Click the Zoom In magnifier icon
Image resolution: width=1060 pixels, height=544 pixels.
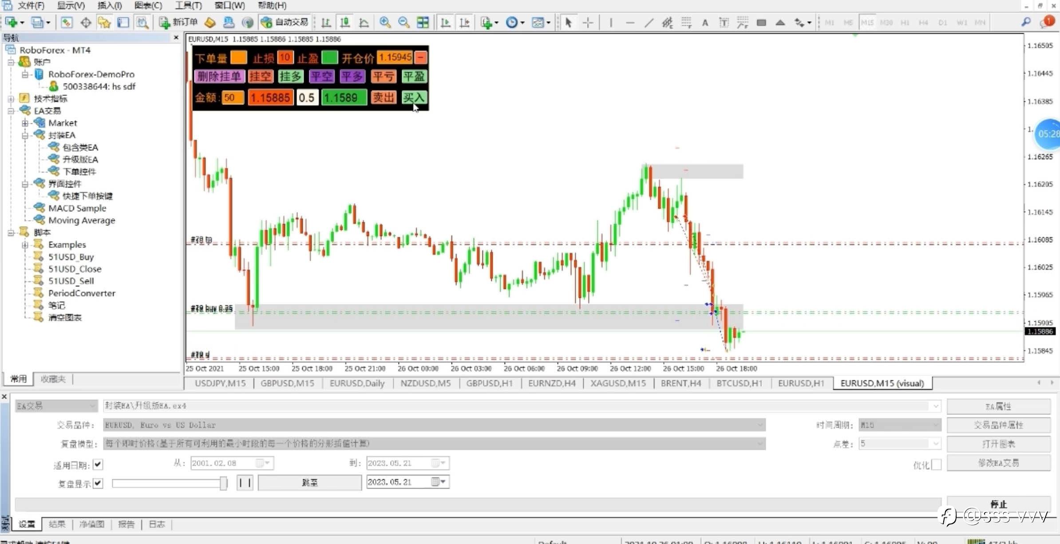[x=385, y=22]
